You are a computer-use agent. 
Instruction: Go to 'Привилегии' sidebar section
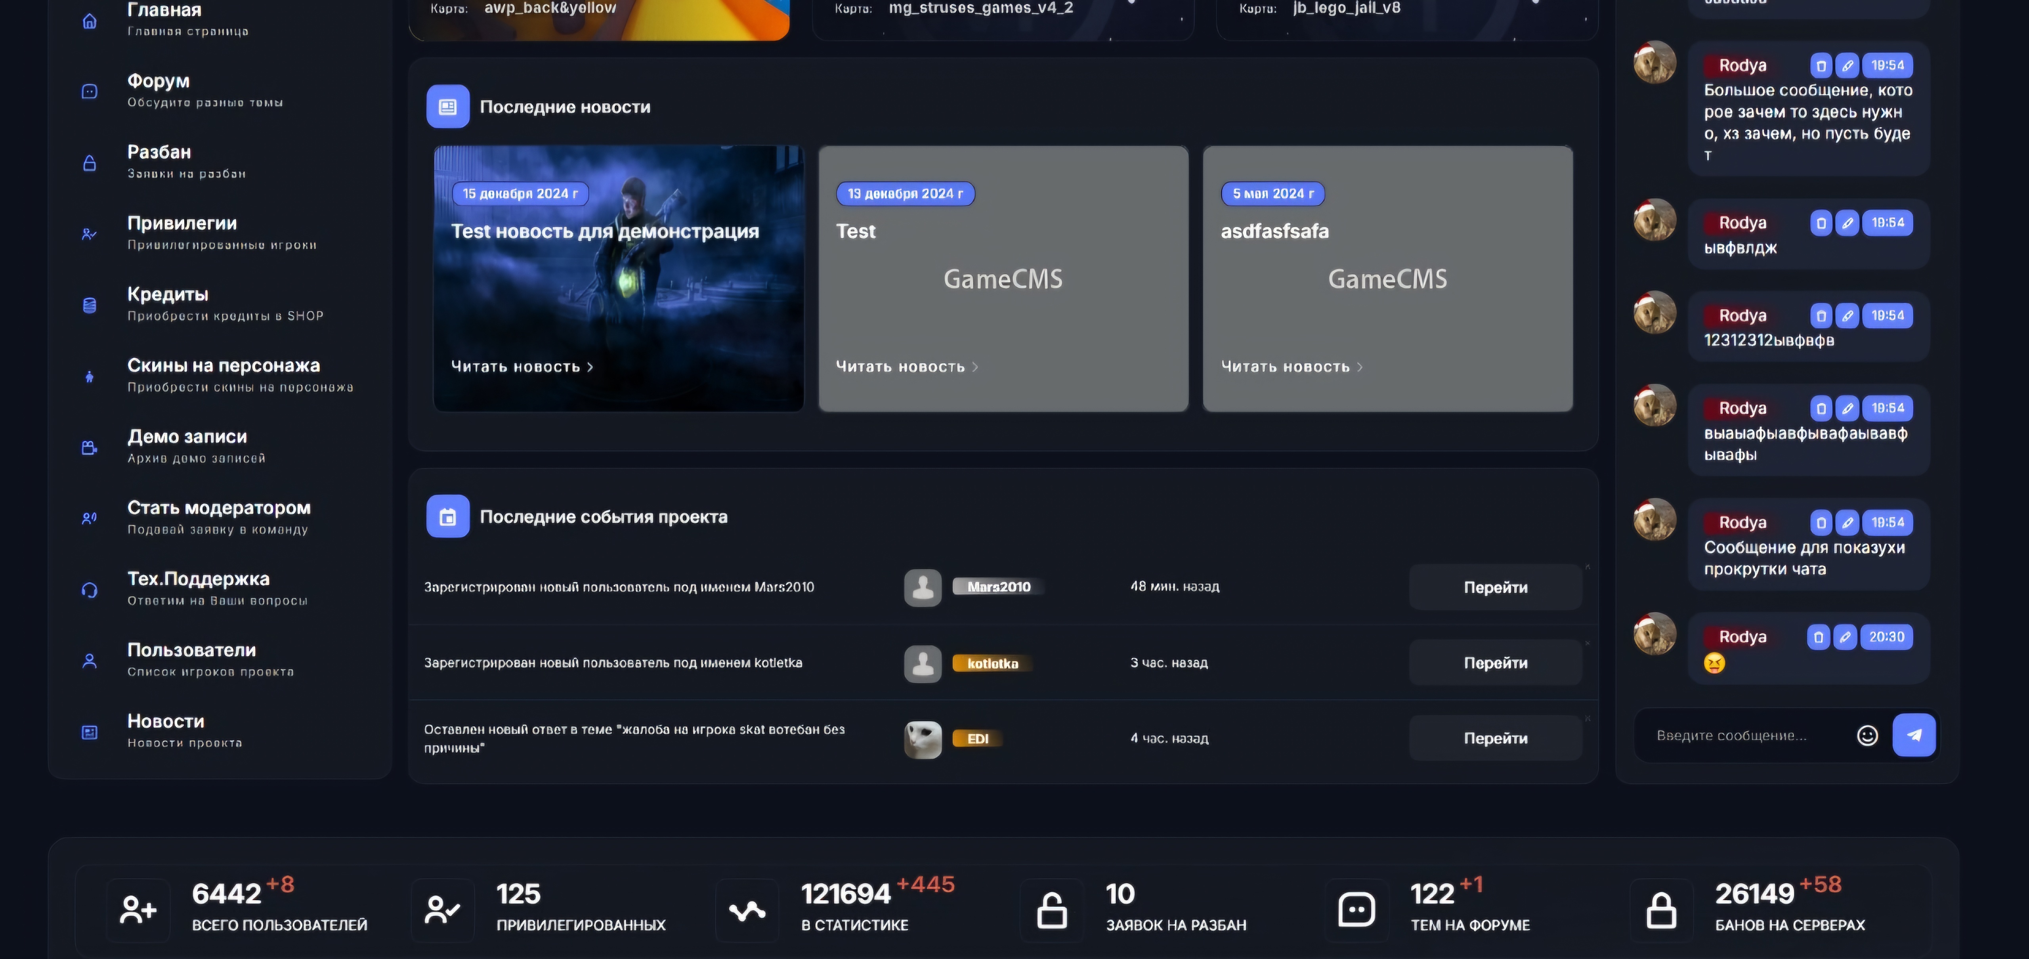[182, 224]
